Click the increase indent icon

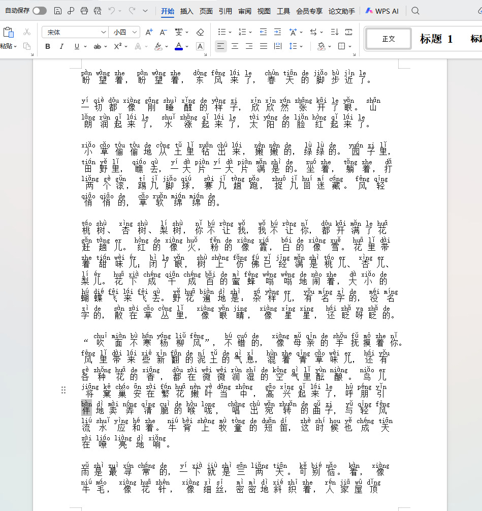pos(278,32)
